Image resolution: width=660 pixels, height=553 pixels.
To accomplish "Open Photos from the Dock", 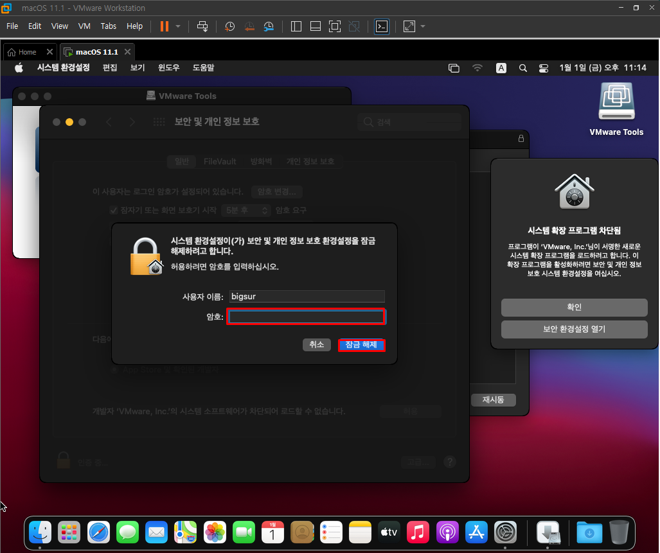I will (215, 532).
